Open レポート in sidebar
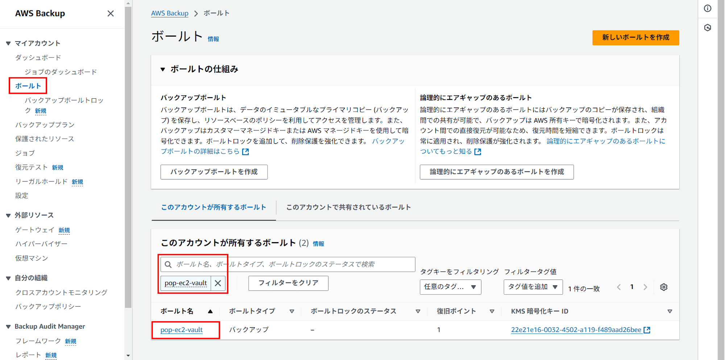This screenshot has height=360, width=725. click(28, 355)
